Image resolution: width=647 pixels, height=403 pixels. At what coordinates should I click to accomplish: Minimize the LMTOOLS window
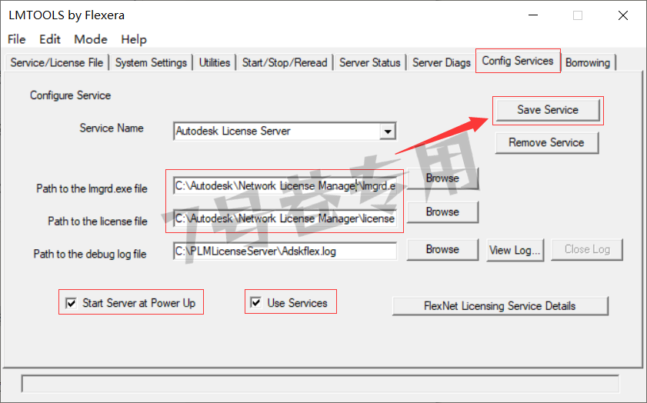(533, 15)
